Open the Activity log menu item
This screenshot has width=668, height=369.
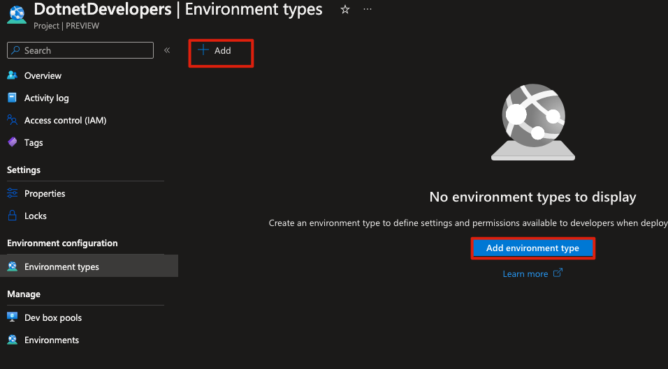[x=46, y=98]
